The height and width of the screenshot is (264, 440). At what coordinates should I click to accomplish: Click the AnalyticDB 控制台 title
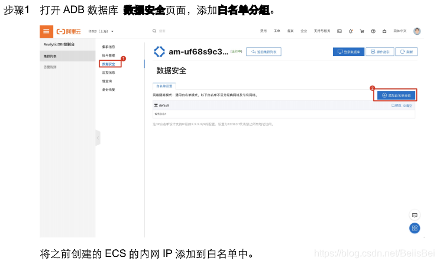point(59,44)
